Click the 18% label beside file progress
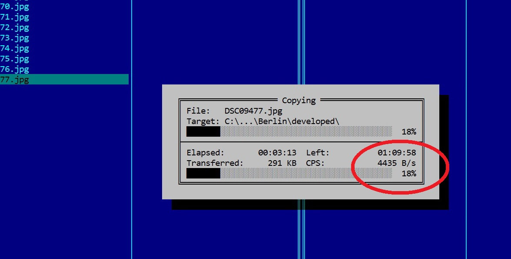This screenshot has width=511, height=259. [x=408, y=131]
